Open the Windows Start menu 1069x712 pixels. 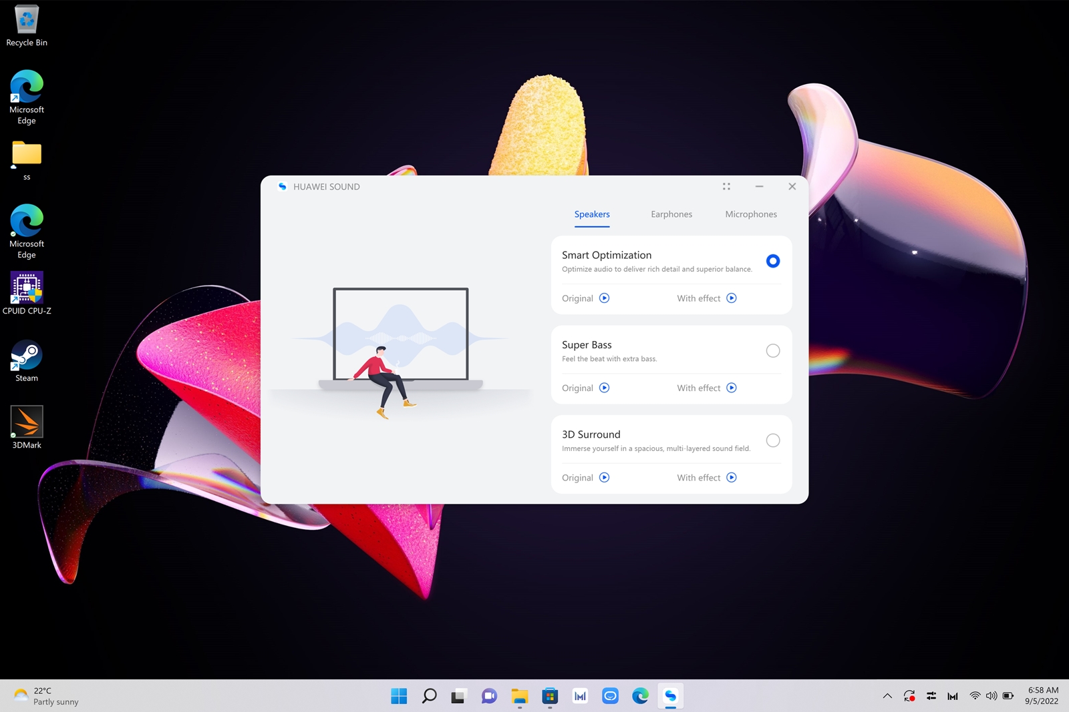399,696
